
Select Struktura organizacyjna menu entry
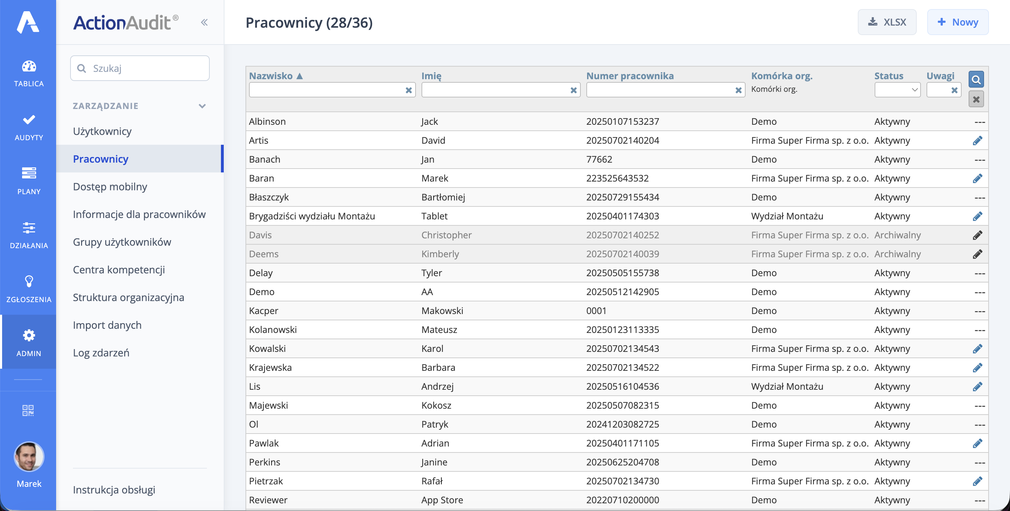tap(129, 298)
